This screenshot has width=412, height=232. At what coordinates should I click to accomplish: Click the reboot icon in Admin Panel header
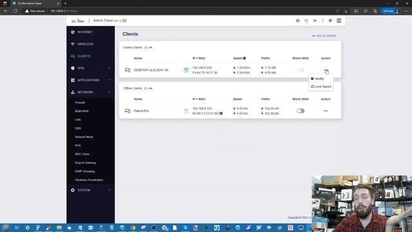[x=306, y=21]
